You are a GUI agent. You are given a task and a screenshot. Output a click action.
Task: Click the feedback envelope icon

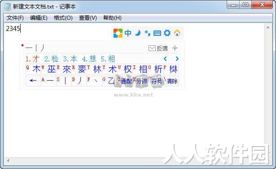click(152, 48)
